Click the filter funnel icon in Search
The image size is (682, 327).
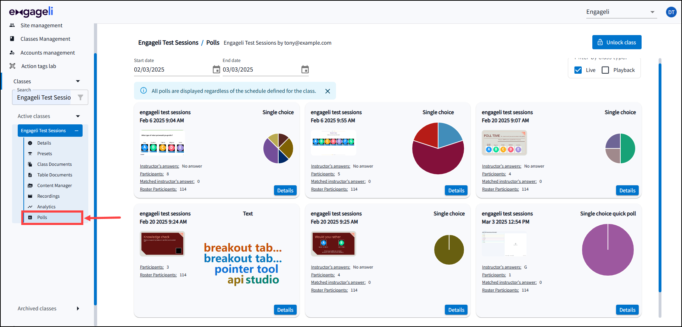[x=80, y=97]
